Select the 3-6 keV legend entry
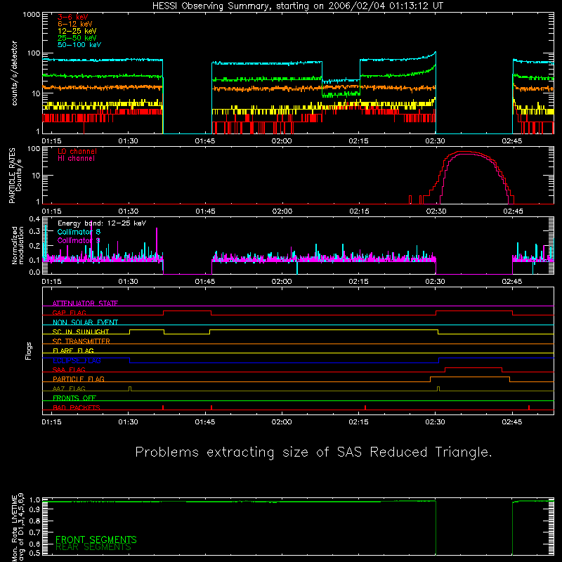562x562 pixels. tap(73, 17)
